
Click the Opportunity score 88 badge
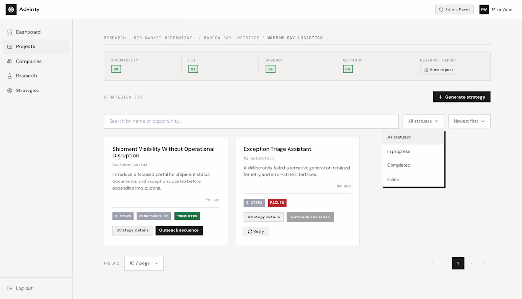(116, 69)
